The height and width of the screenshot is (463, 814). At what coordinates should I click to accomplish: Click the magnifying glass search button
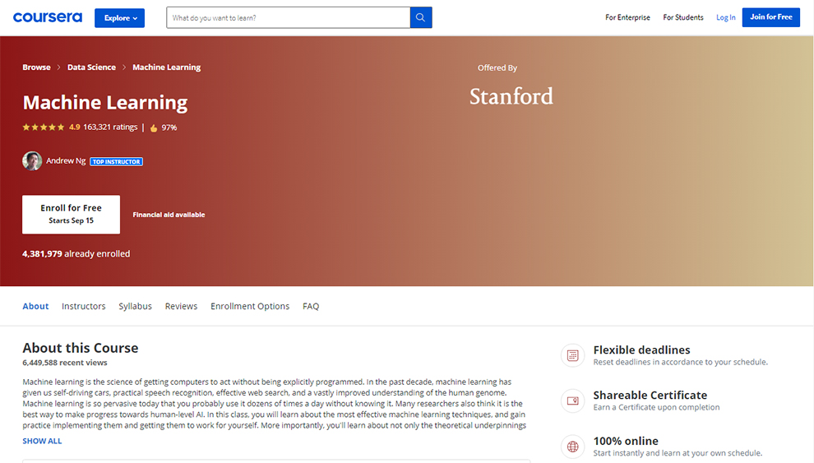click(x=421, y=17)
